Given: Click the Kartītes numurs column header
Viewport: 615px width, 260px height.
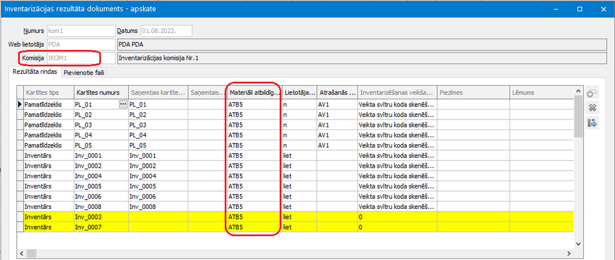Looking at the screenshot, I should (x=101, y=92).
